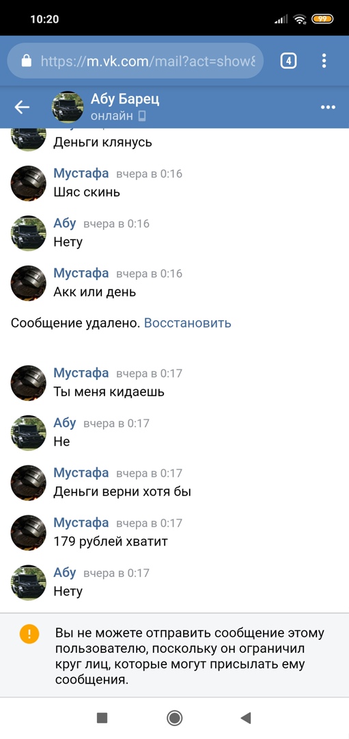This screenshot has width=349, height=739.
Task: Tap the Android circular home button
Action: (x=175, y=718)
